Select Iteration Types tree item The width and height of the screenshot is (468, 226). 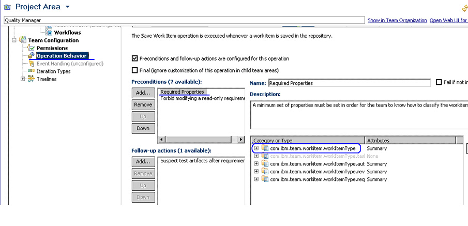[53, 71]
